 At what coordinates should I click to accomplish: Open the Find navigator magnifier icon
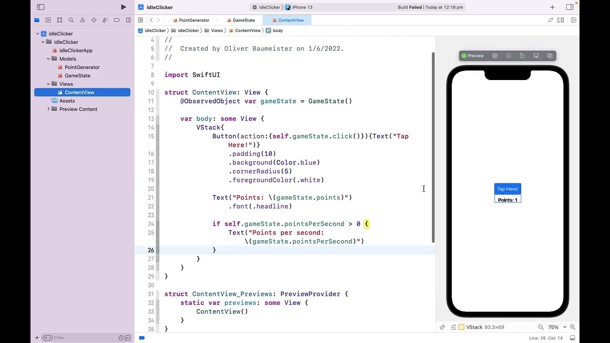click(71, 20)
